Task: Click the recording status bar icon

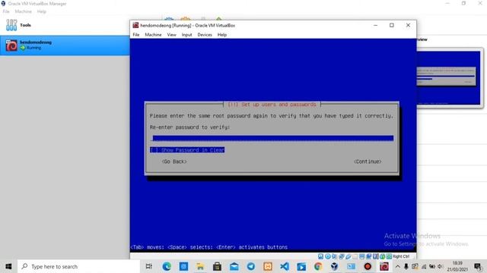Action: tap(368, 256)
